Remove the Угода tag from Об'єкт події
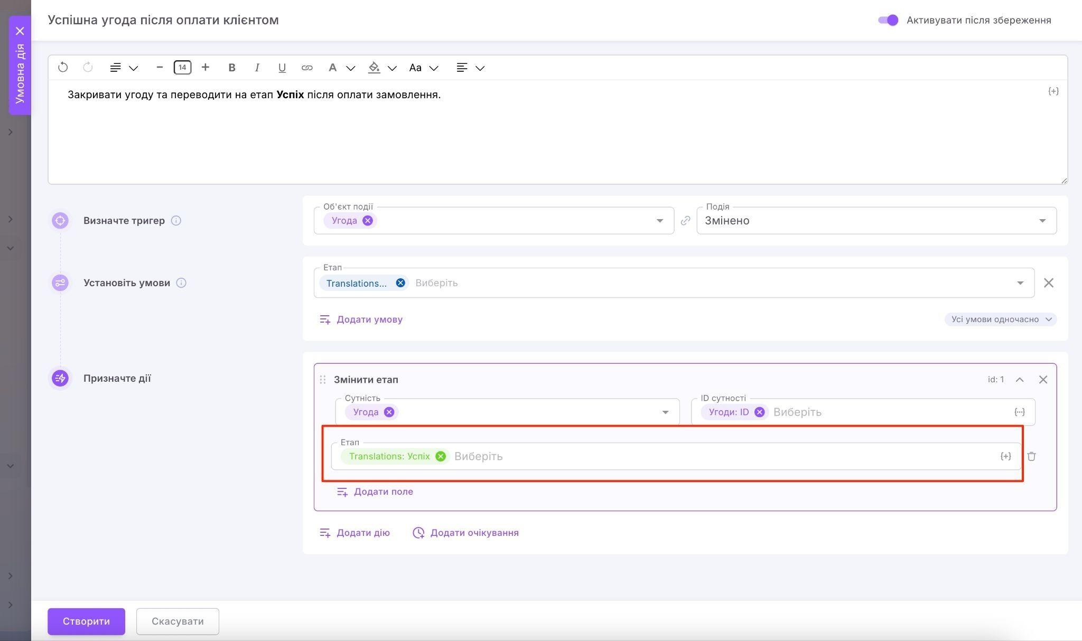 pos(368,221)
